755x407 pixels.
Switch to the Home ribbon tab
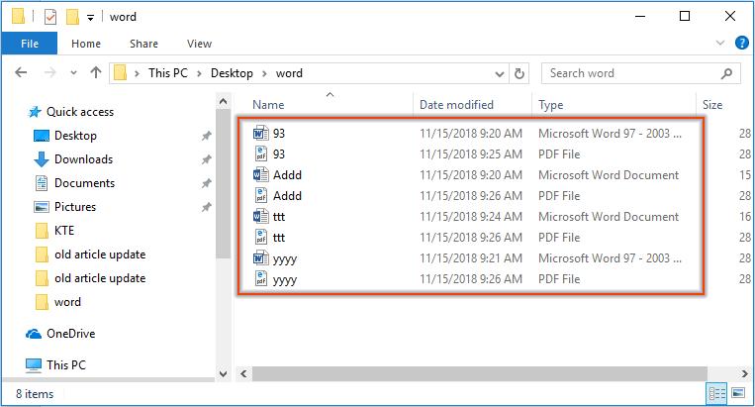click(86, 44)
